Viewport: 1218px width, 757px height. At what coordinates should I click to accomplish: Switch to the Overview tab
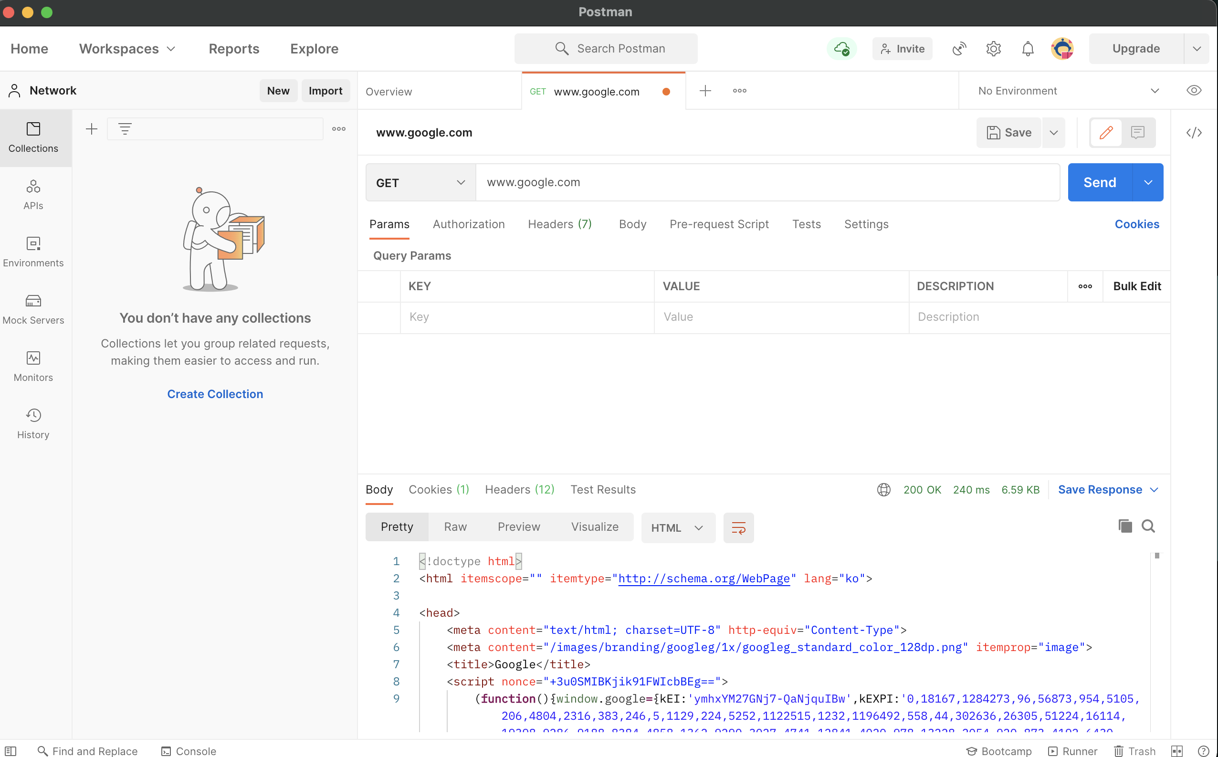[x=388, y=92]
